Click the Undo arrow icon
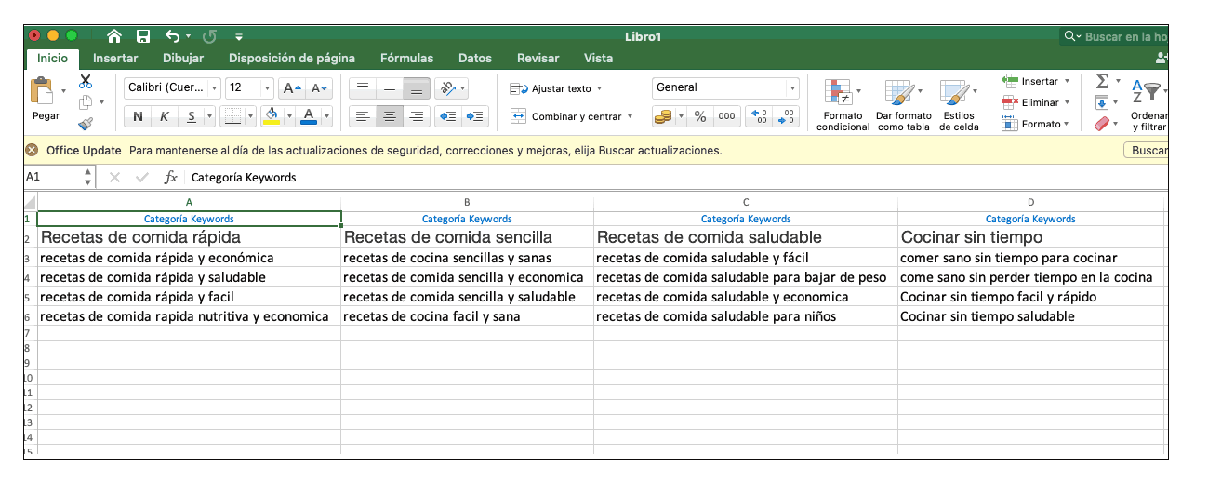Viewport: 1208px width, 482px height. coord(172,36)
